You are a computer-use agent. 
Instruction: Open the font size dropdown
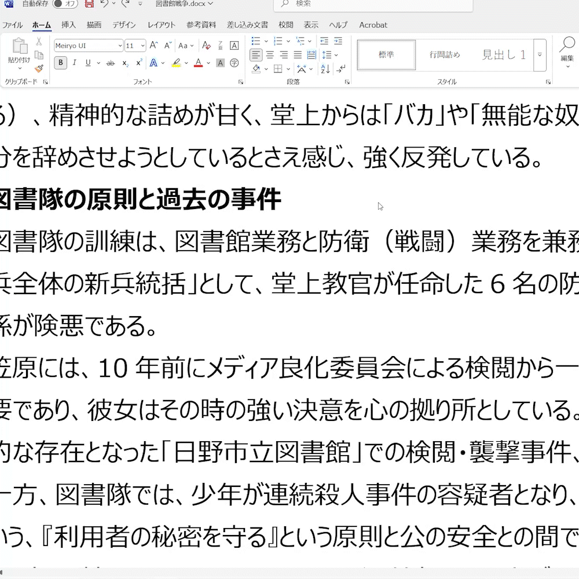click(142, 46)
